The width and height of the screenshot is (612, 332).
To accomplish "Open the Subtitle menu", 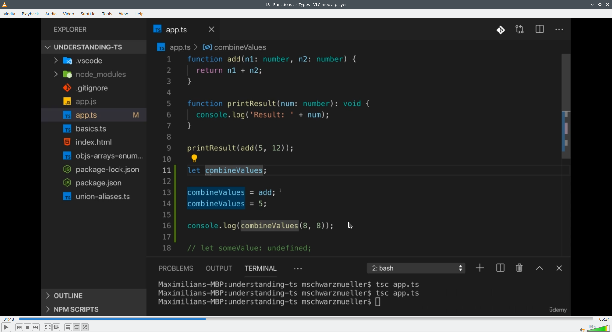I will point(88,14).
